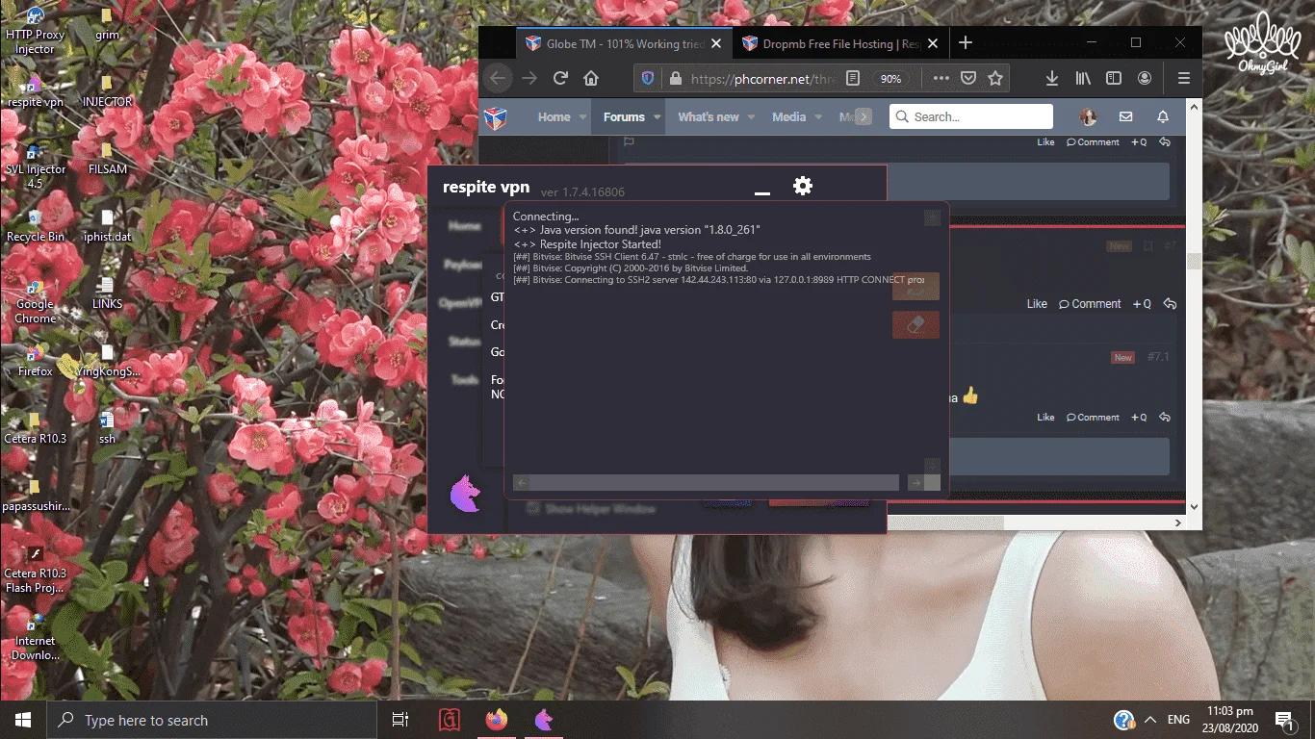Open new Firefox tab with plus
The image size is (1315, 739).
(x=966, y=43)
